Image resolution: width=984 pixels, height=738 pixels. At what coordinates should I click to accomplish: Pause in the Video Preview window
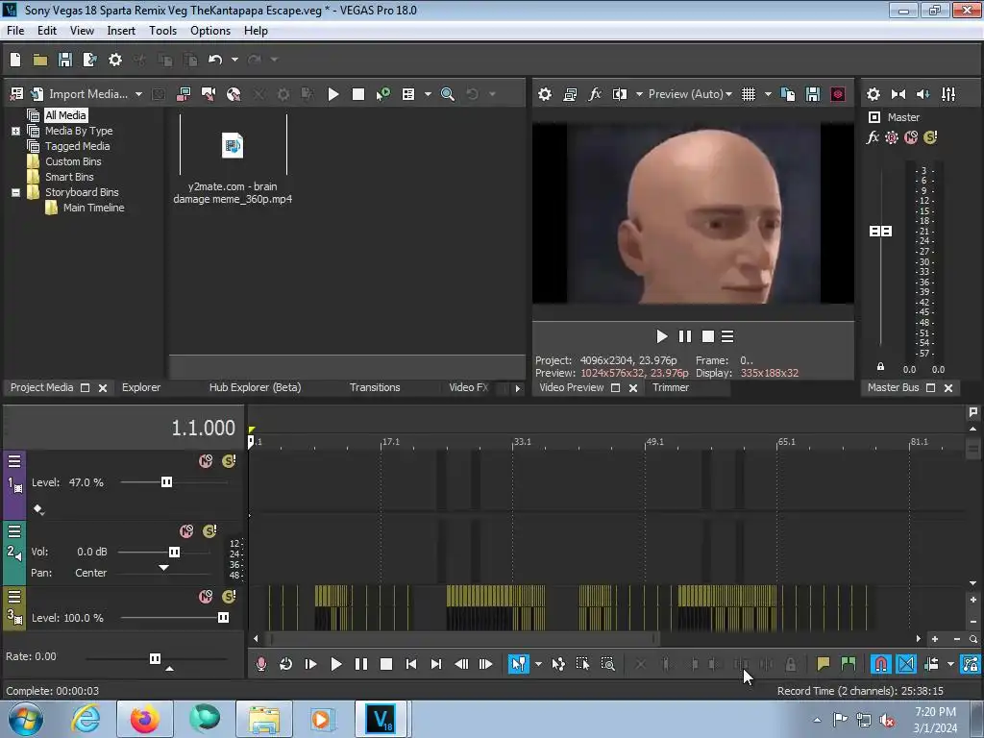point(684,337)
